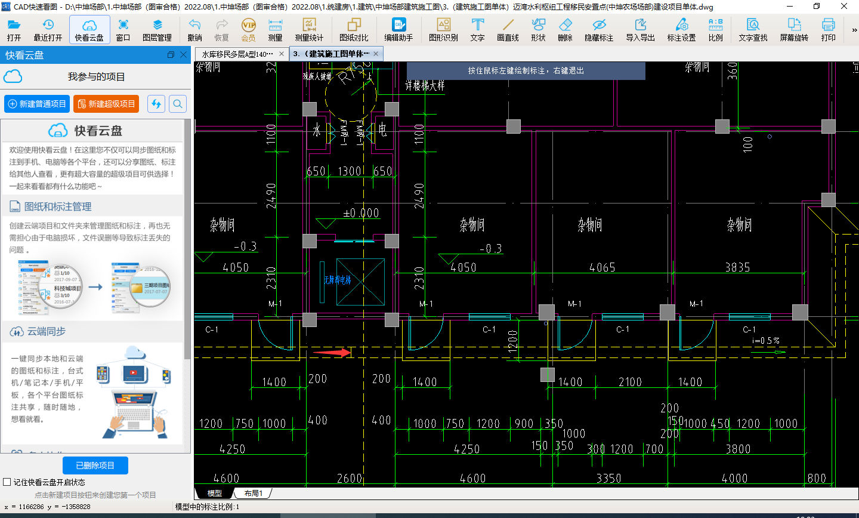This screenshot has width=859, height=518.
Task: Click the 详楼梯大样 label in drawing
Action: coord(425,85)
